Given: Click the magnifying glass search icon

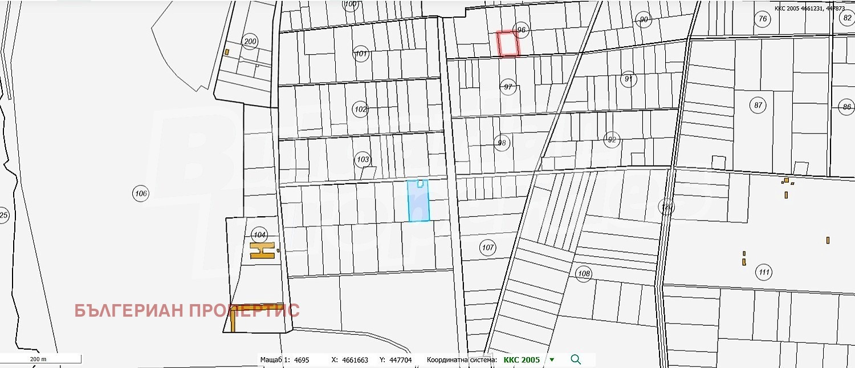Looking at the screenshot, I should tap(576, 359).
